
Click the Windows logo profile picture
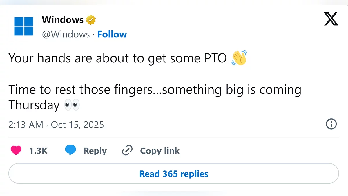tap(24, 26)
